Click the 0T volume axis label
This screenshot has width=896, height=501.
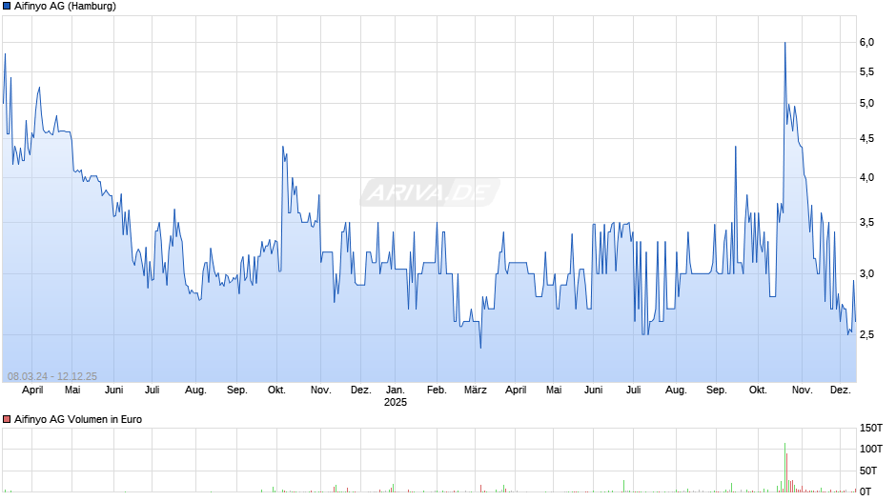[865, 491]
